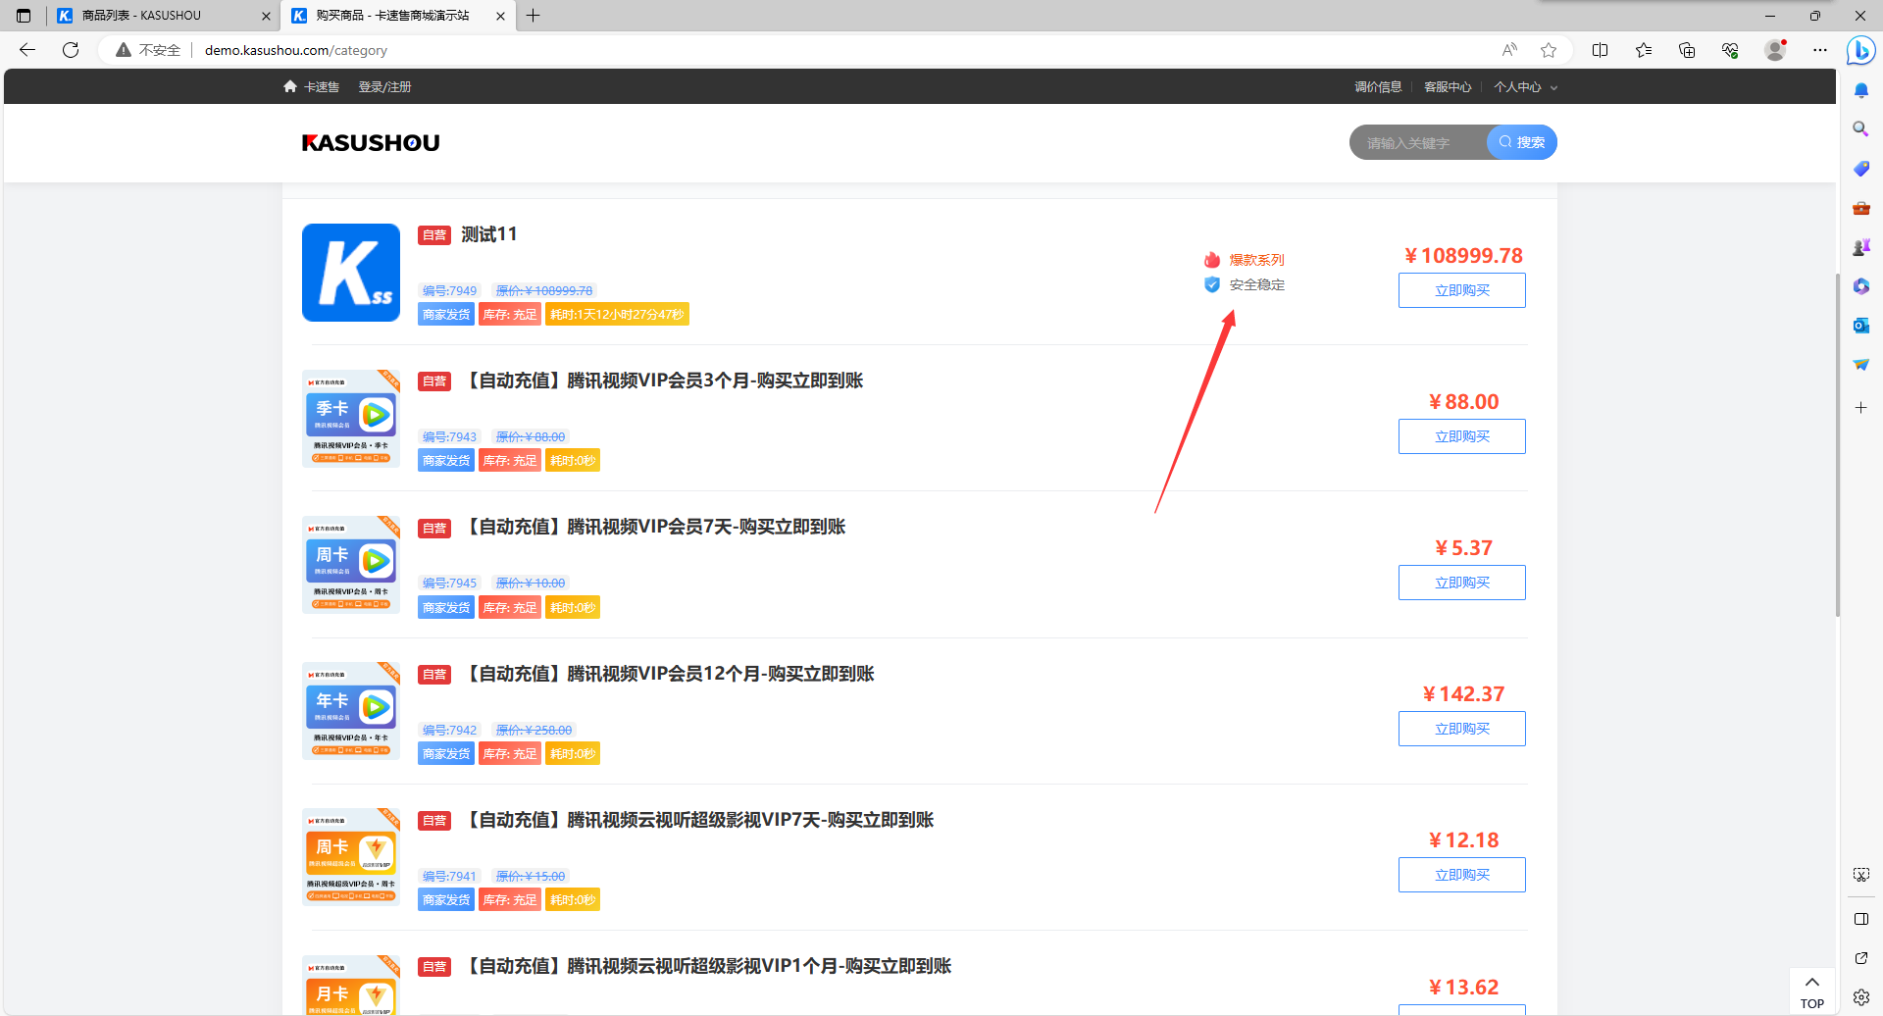Screen dimensions: 1883x1016
Task: Switch to 商品列表 - KASUSHOU tab
Action: tap(164, 16)
